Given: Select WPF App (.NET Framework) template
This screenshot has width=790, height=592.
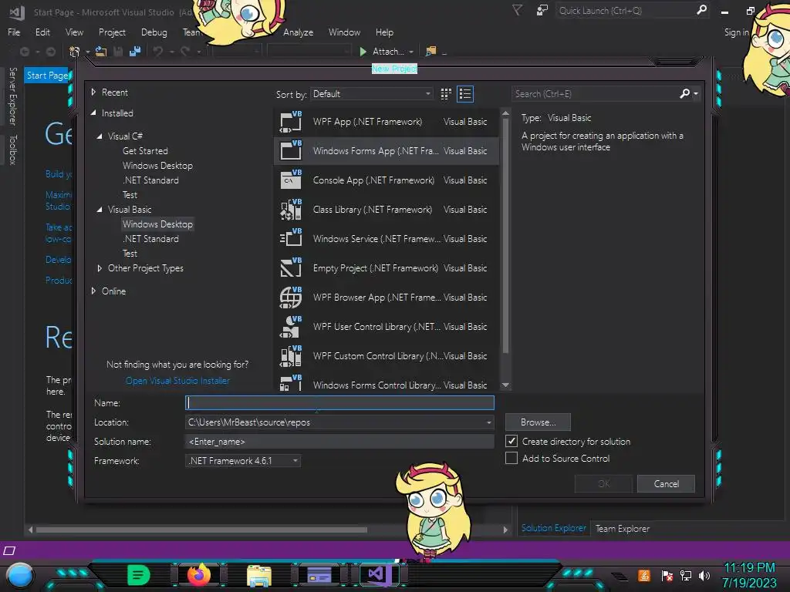Looking at the screenshot, I should coord(387,122).
